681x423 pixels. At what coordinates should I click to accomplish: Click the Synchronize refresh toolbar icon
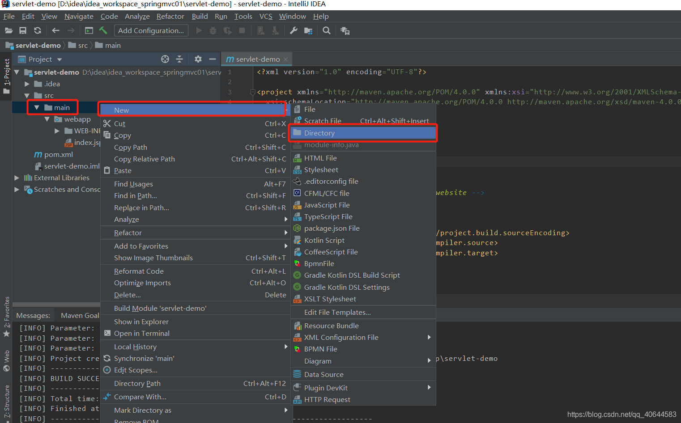(38, 30)
